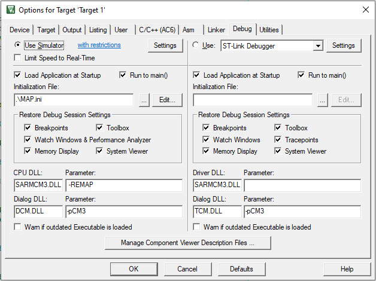Click the uVision icon in title bar
This screenshot has width=376, height=281.
coord(10,10)
